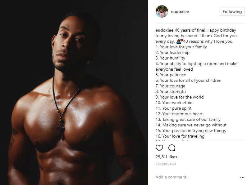Select the line '16. Your love for traveling'
The height and width of the screenshot is (185, 247).
[180, 136]
